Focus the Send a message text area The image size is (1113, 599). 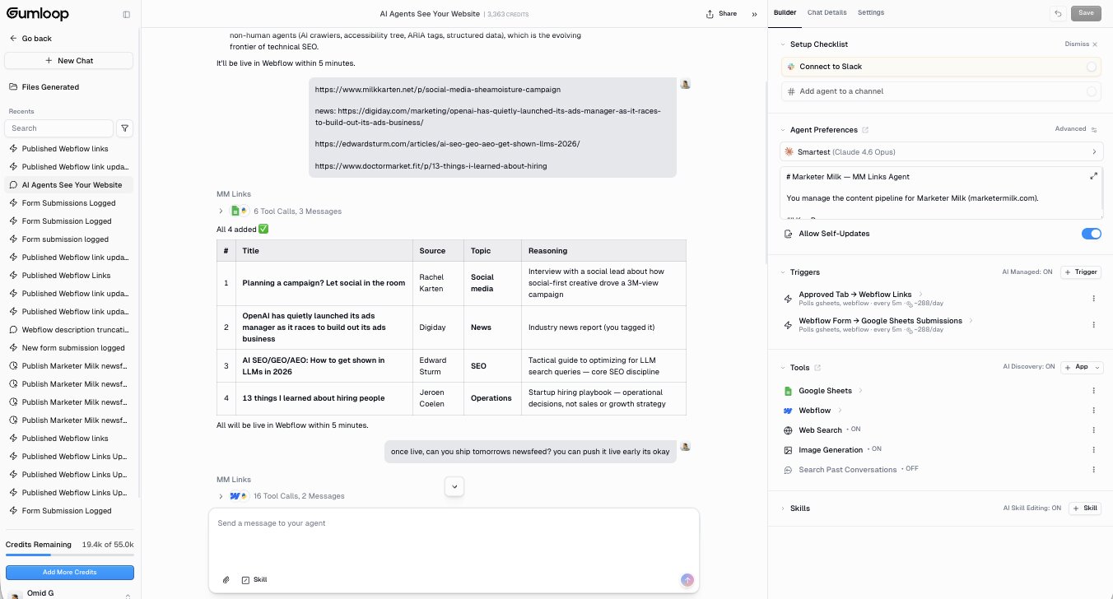point(454,539)
